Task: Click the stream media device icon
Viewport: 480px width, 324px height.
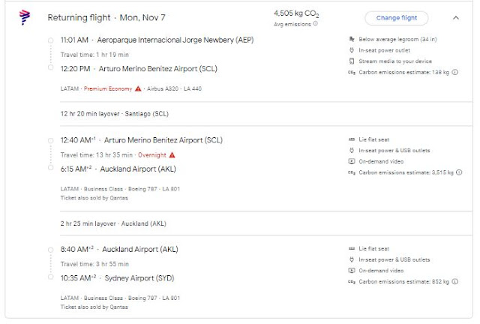Action: pyautogui.click(x=352, y=60)
